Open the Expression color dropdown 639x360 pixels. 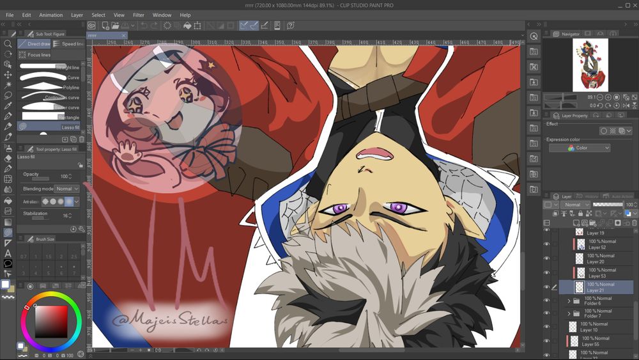point(580,148)
